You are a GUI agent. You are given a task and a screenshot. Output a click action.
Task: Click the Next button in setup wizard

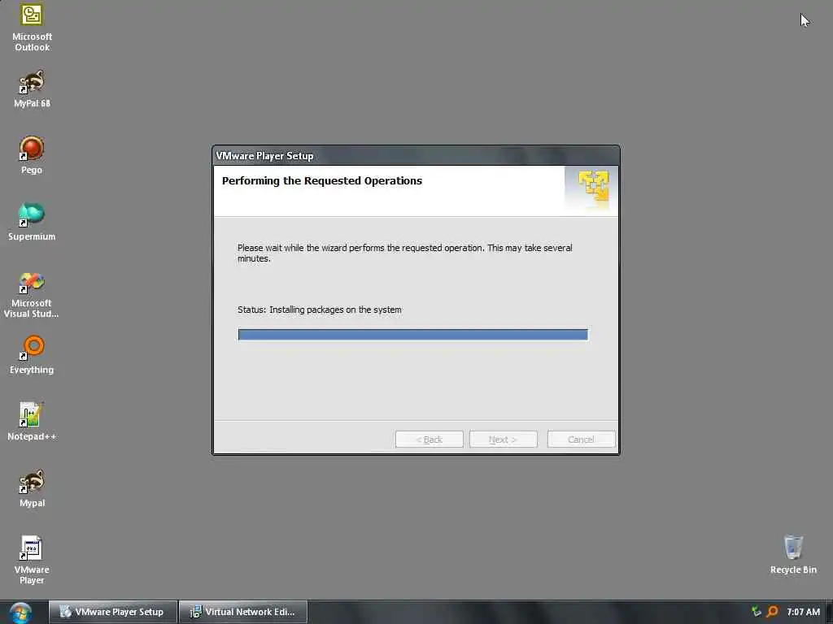click(x=503, y=440)
